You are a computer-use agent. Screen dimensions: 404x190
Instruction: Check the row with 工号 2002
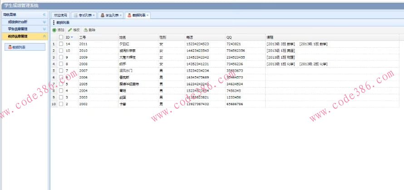coord(61,104)
